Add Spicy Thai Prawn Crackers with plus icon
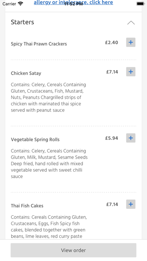147x261 pixels. [x=130, y=42]
